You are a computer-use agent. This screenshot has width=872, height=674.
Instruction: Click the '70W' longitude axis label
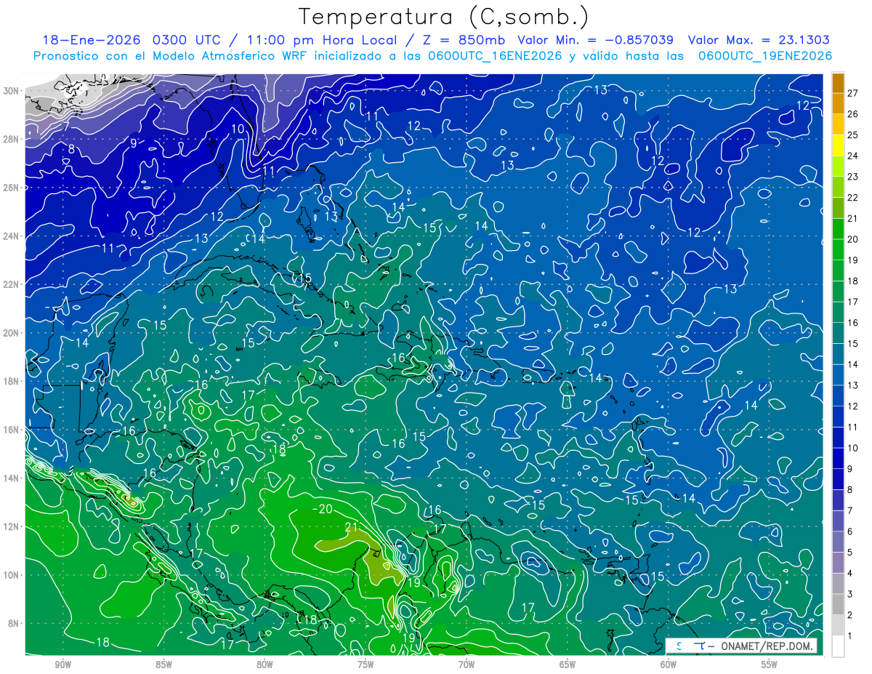[467, 665]
